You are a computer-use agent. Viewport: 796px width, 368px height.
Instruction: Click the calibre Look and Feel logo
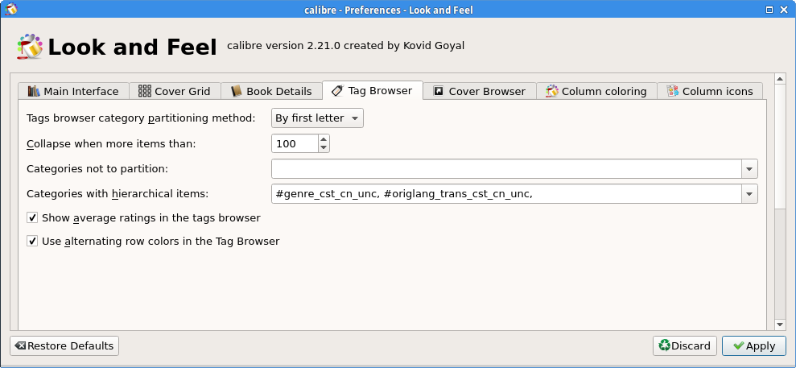pyautogui.click(x=30, y=47)
